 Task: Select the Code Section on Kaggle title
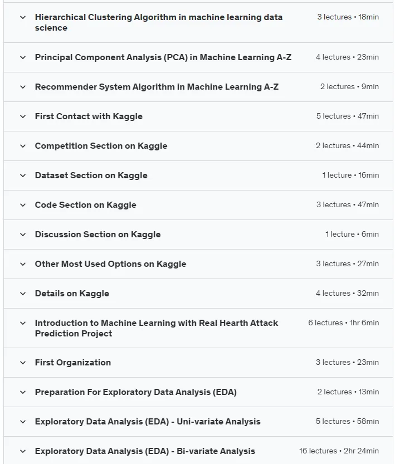pos(85,205)
